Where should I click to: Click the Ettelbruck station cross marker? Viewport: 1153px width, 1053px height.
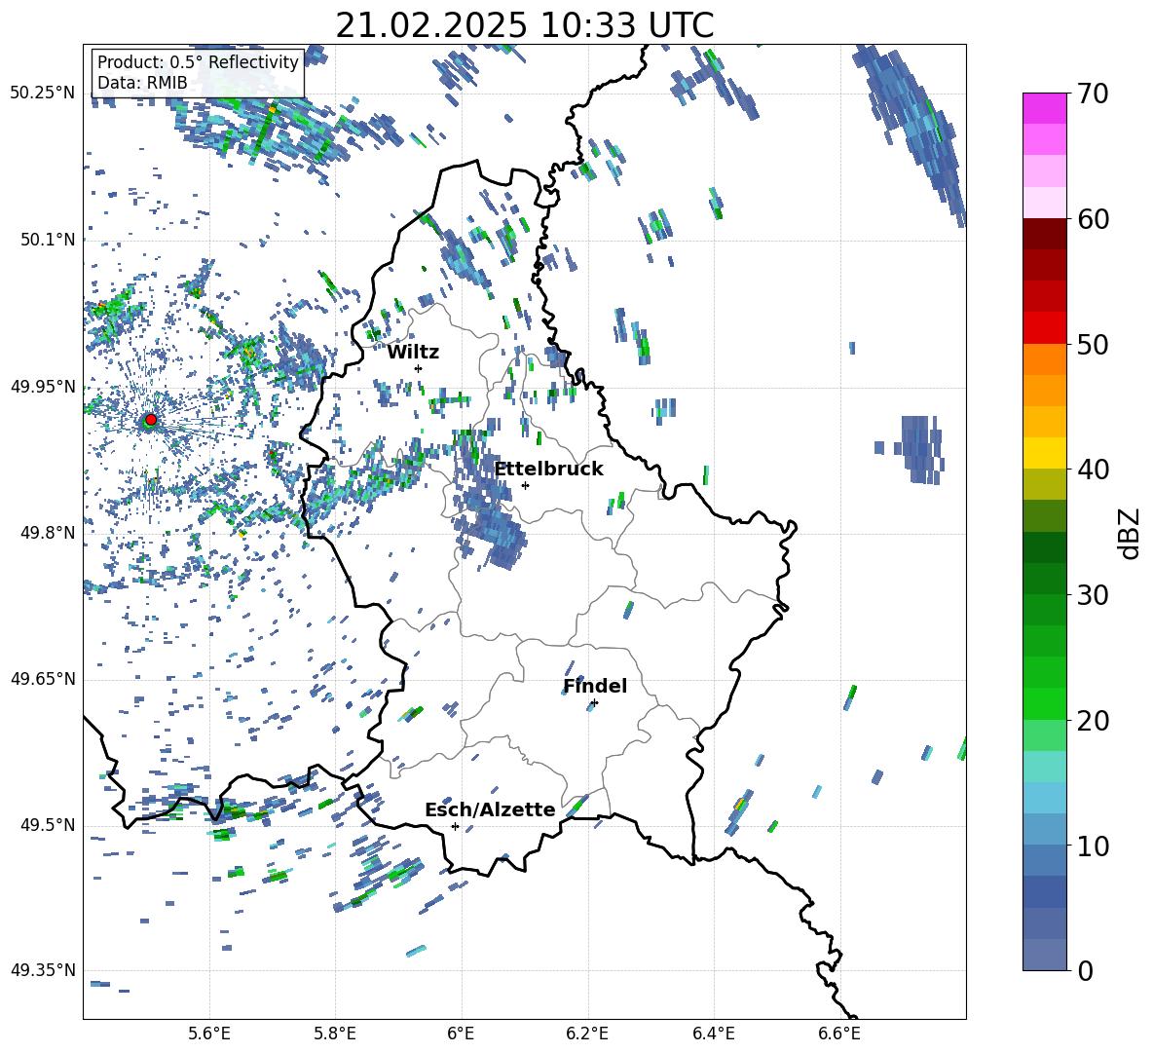[x=525, y=485]
